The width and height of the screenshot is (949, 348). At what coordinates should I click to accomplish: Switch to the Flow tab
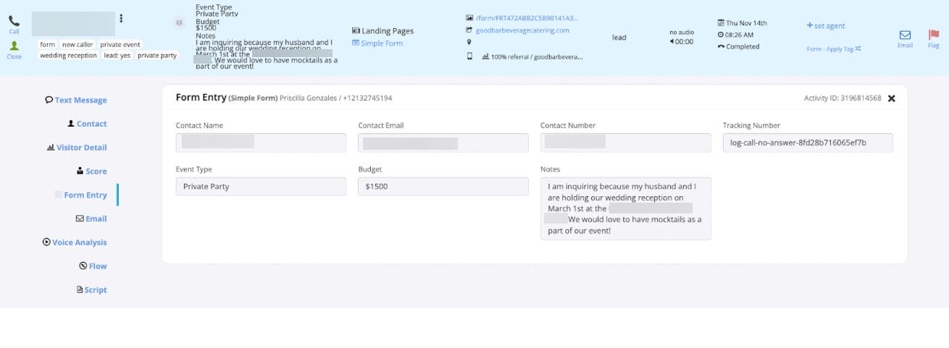click(93, 266)
